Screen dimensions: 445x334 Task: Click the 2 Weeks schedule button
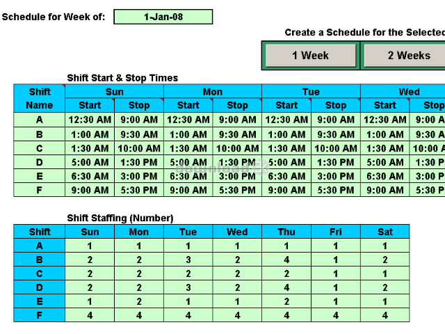coord(409,56)
